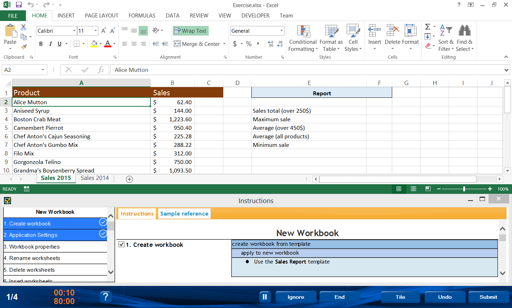Open the Merge & Center dropdown arrow

(x=224, y=44)
